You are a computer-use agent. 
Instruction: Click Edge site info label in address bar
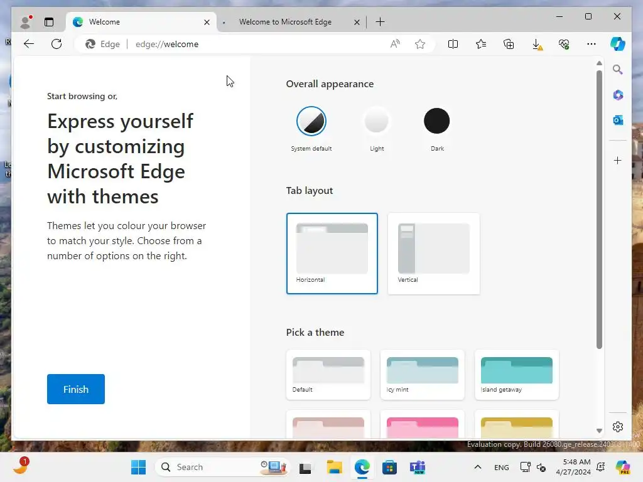click(x=102, y=44)
